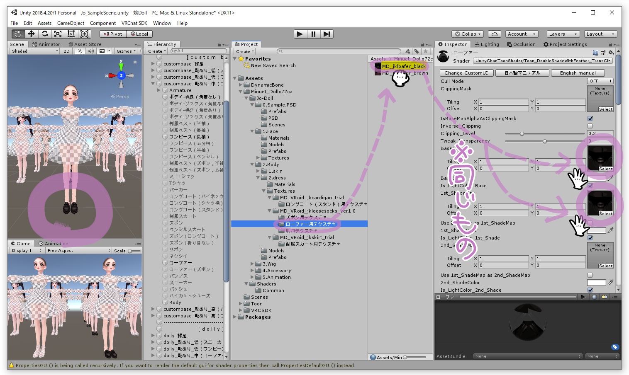Viewport: 629px width, 375px height.
Task: Toggle IsBaseMapAlphaAsClippingMask checkbox
Action: pyautogui.click(x=590, y=119)
